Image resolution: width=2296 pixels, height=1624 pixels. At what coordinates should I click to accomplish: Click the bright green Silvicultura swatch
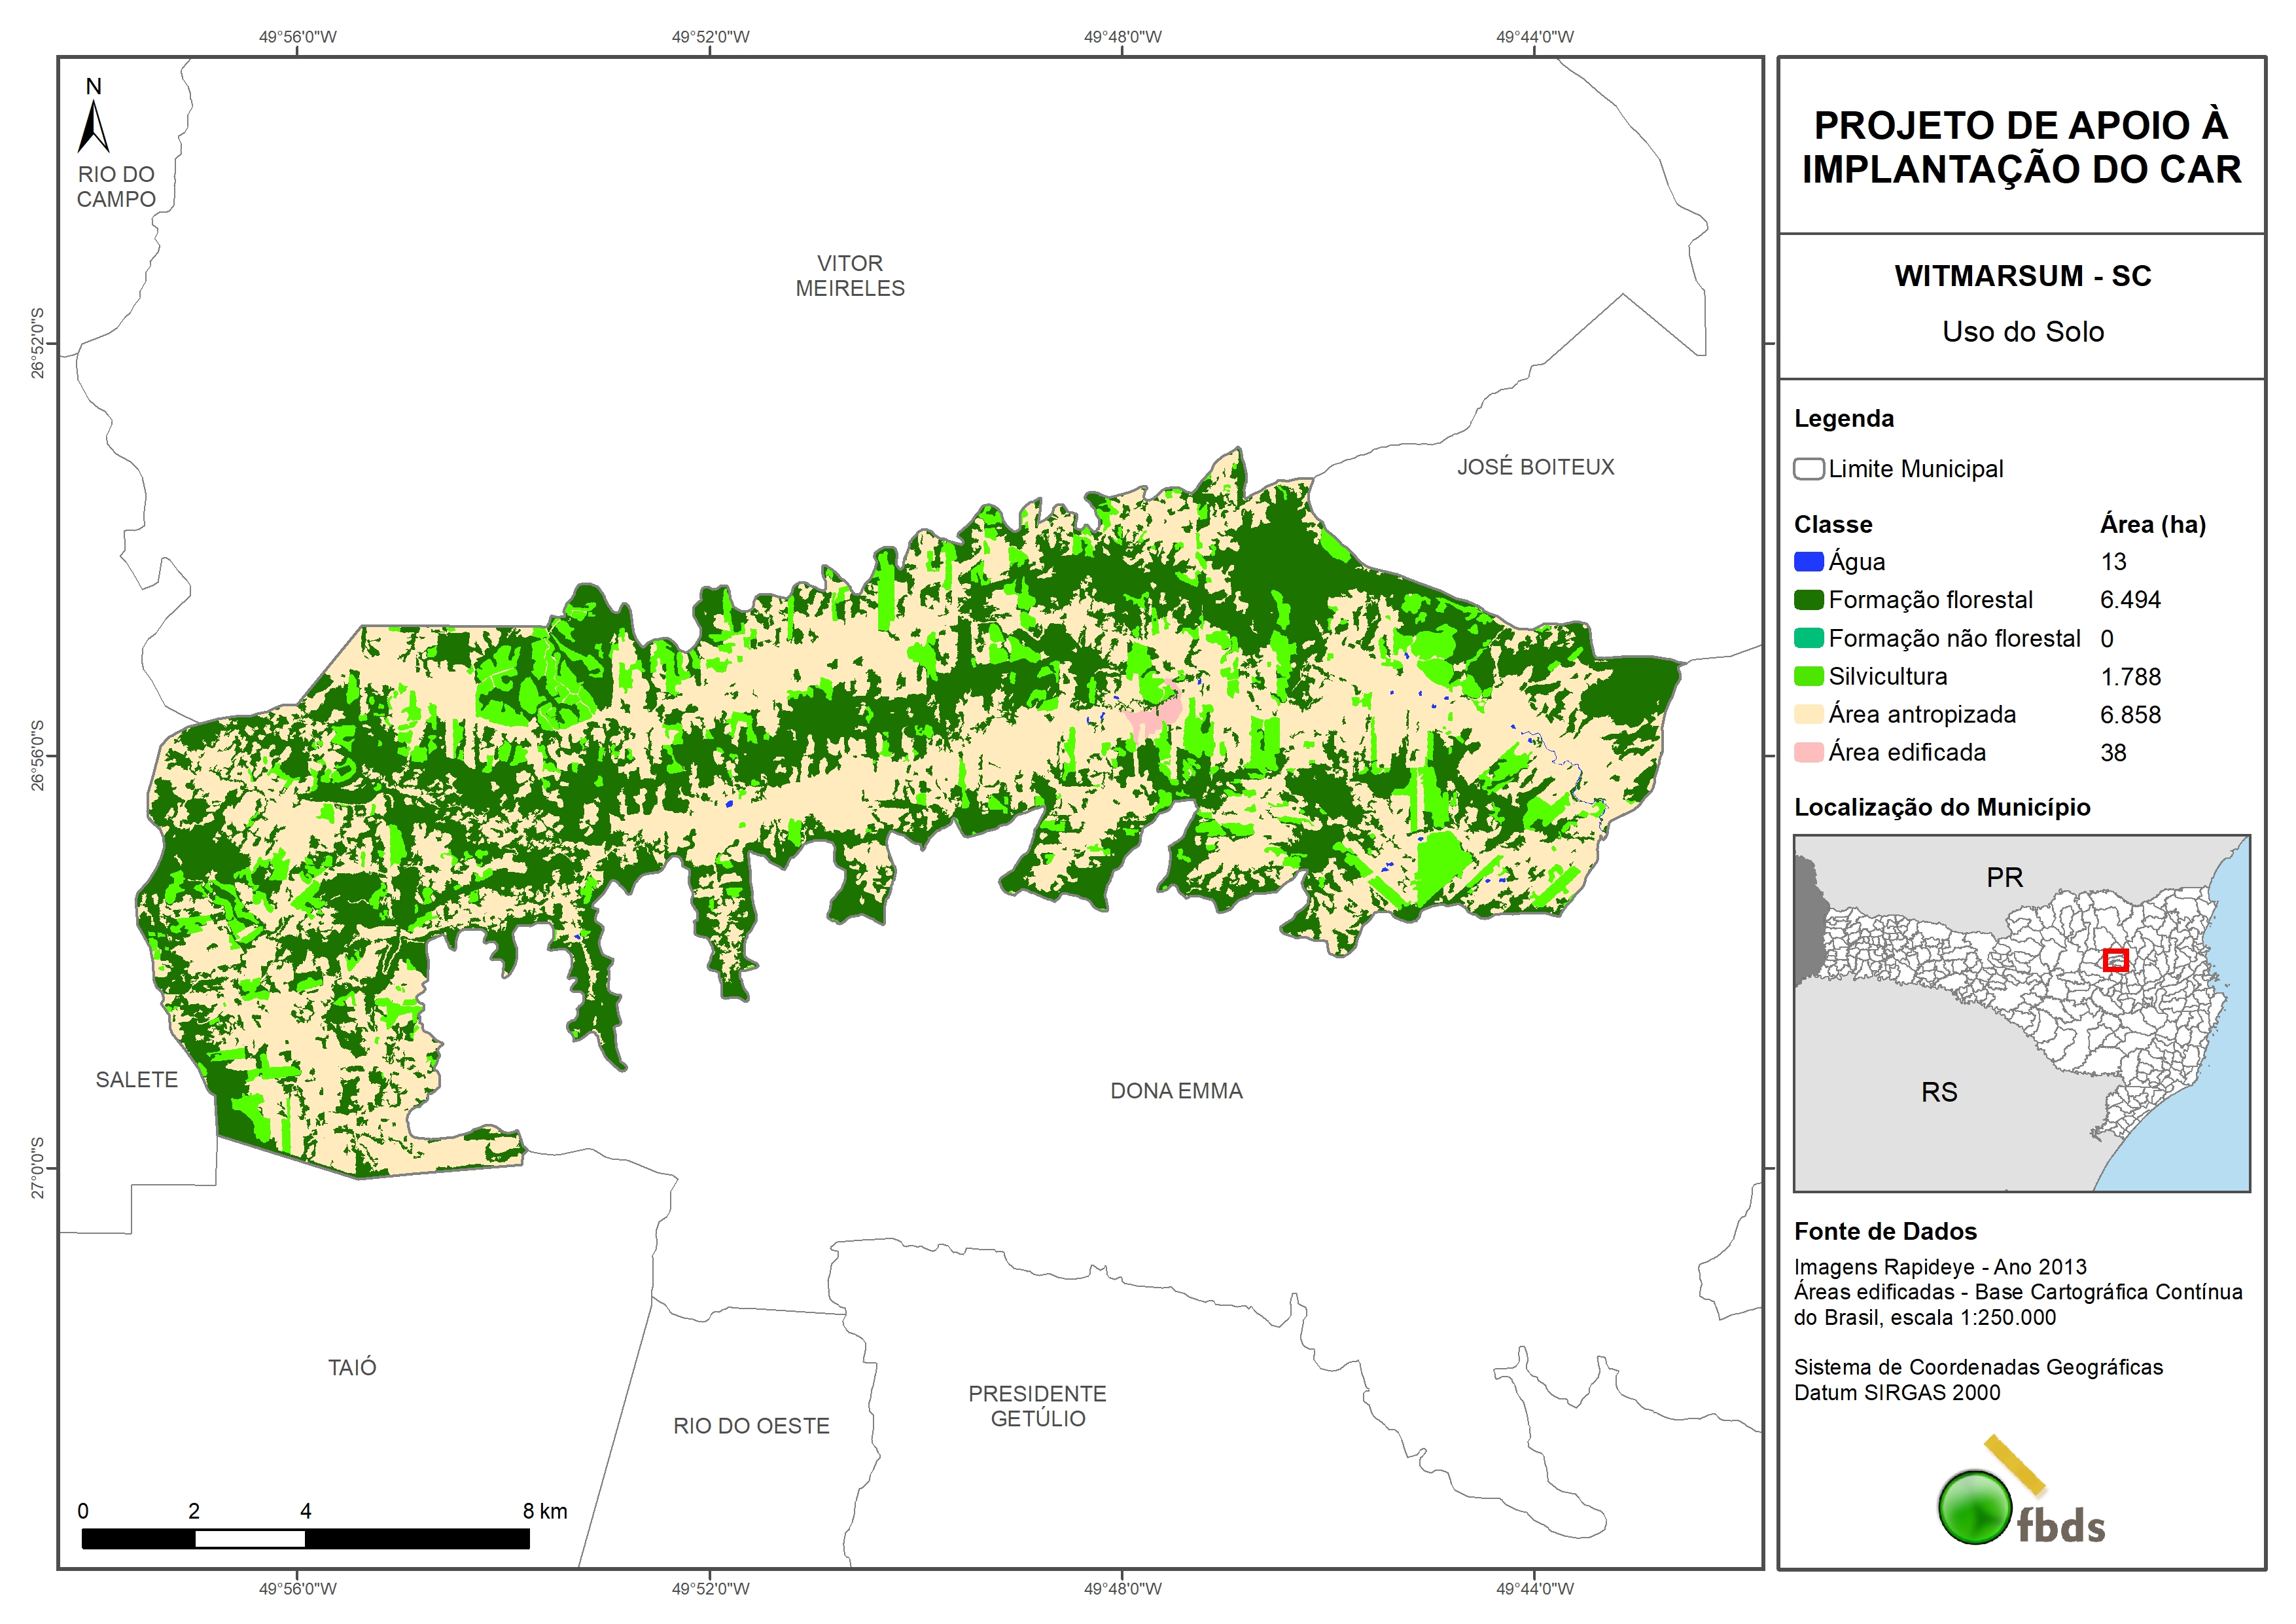tap(1808, 676)
